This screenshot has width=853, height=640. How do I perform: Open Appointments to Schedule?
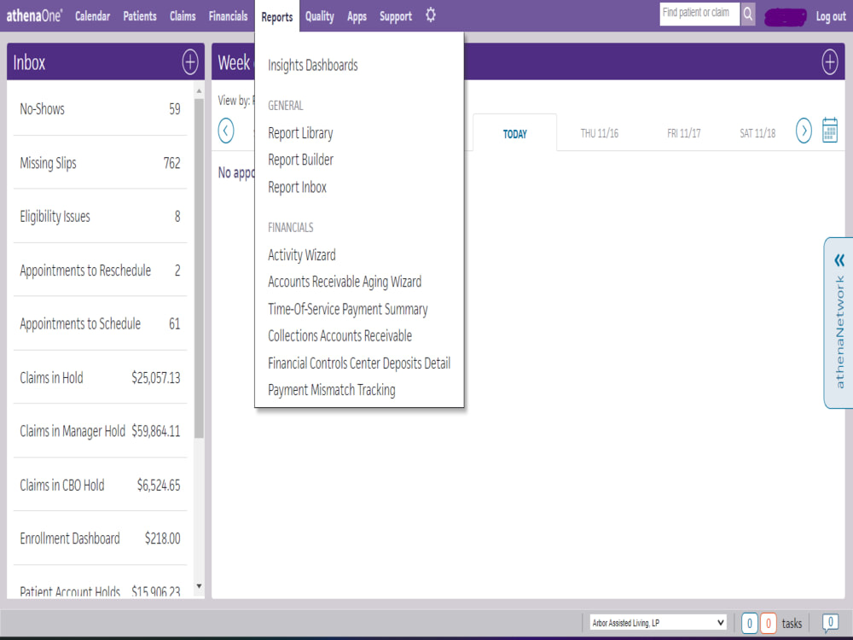click(100, 323)
